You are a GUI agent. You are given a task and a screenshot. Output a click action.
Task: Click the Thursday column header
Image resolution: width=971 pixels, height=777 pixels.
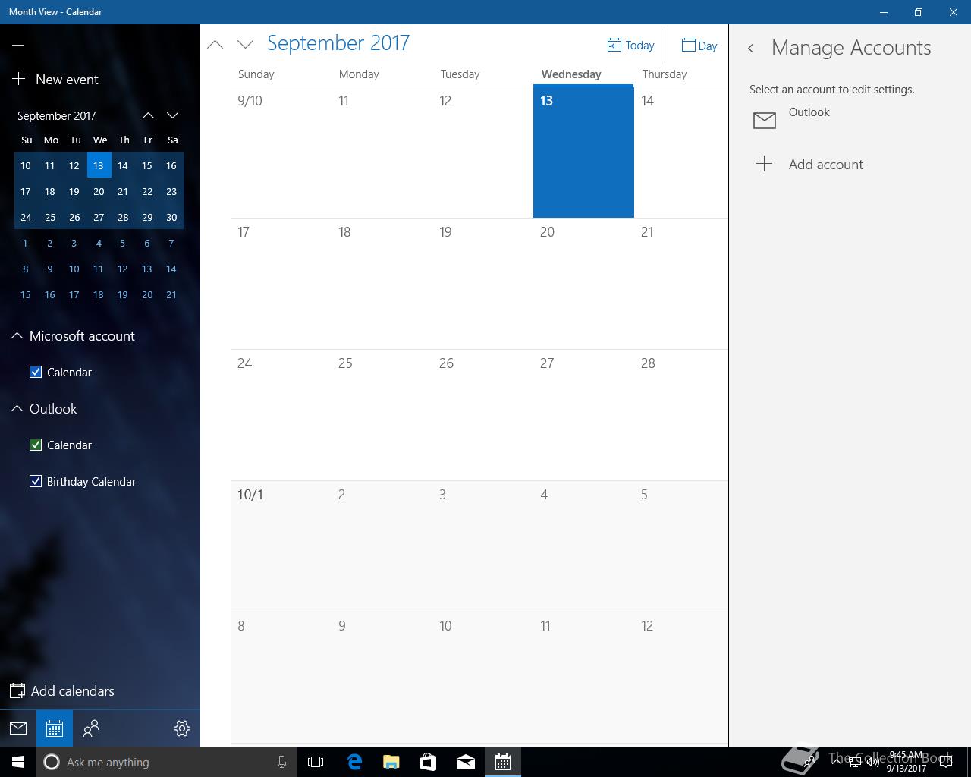point(664,74)
